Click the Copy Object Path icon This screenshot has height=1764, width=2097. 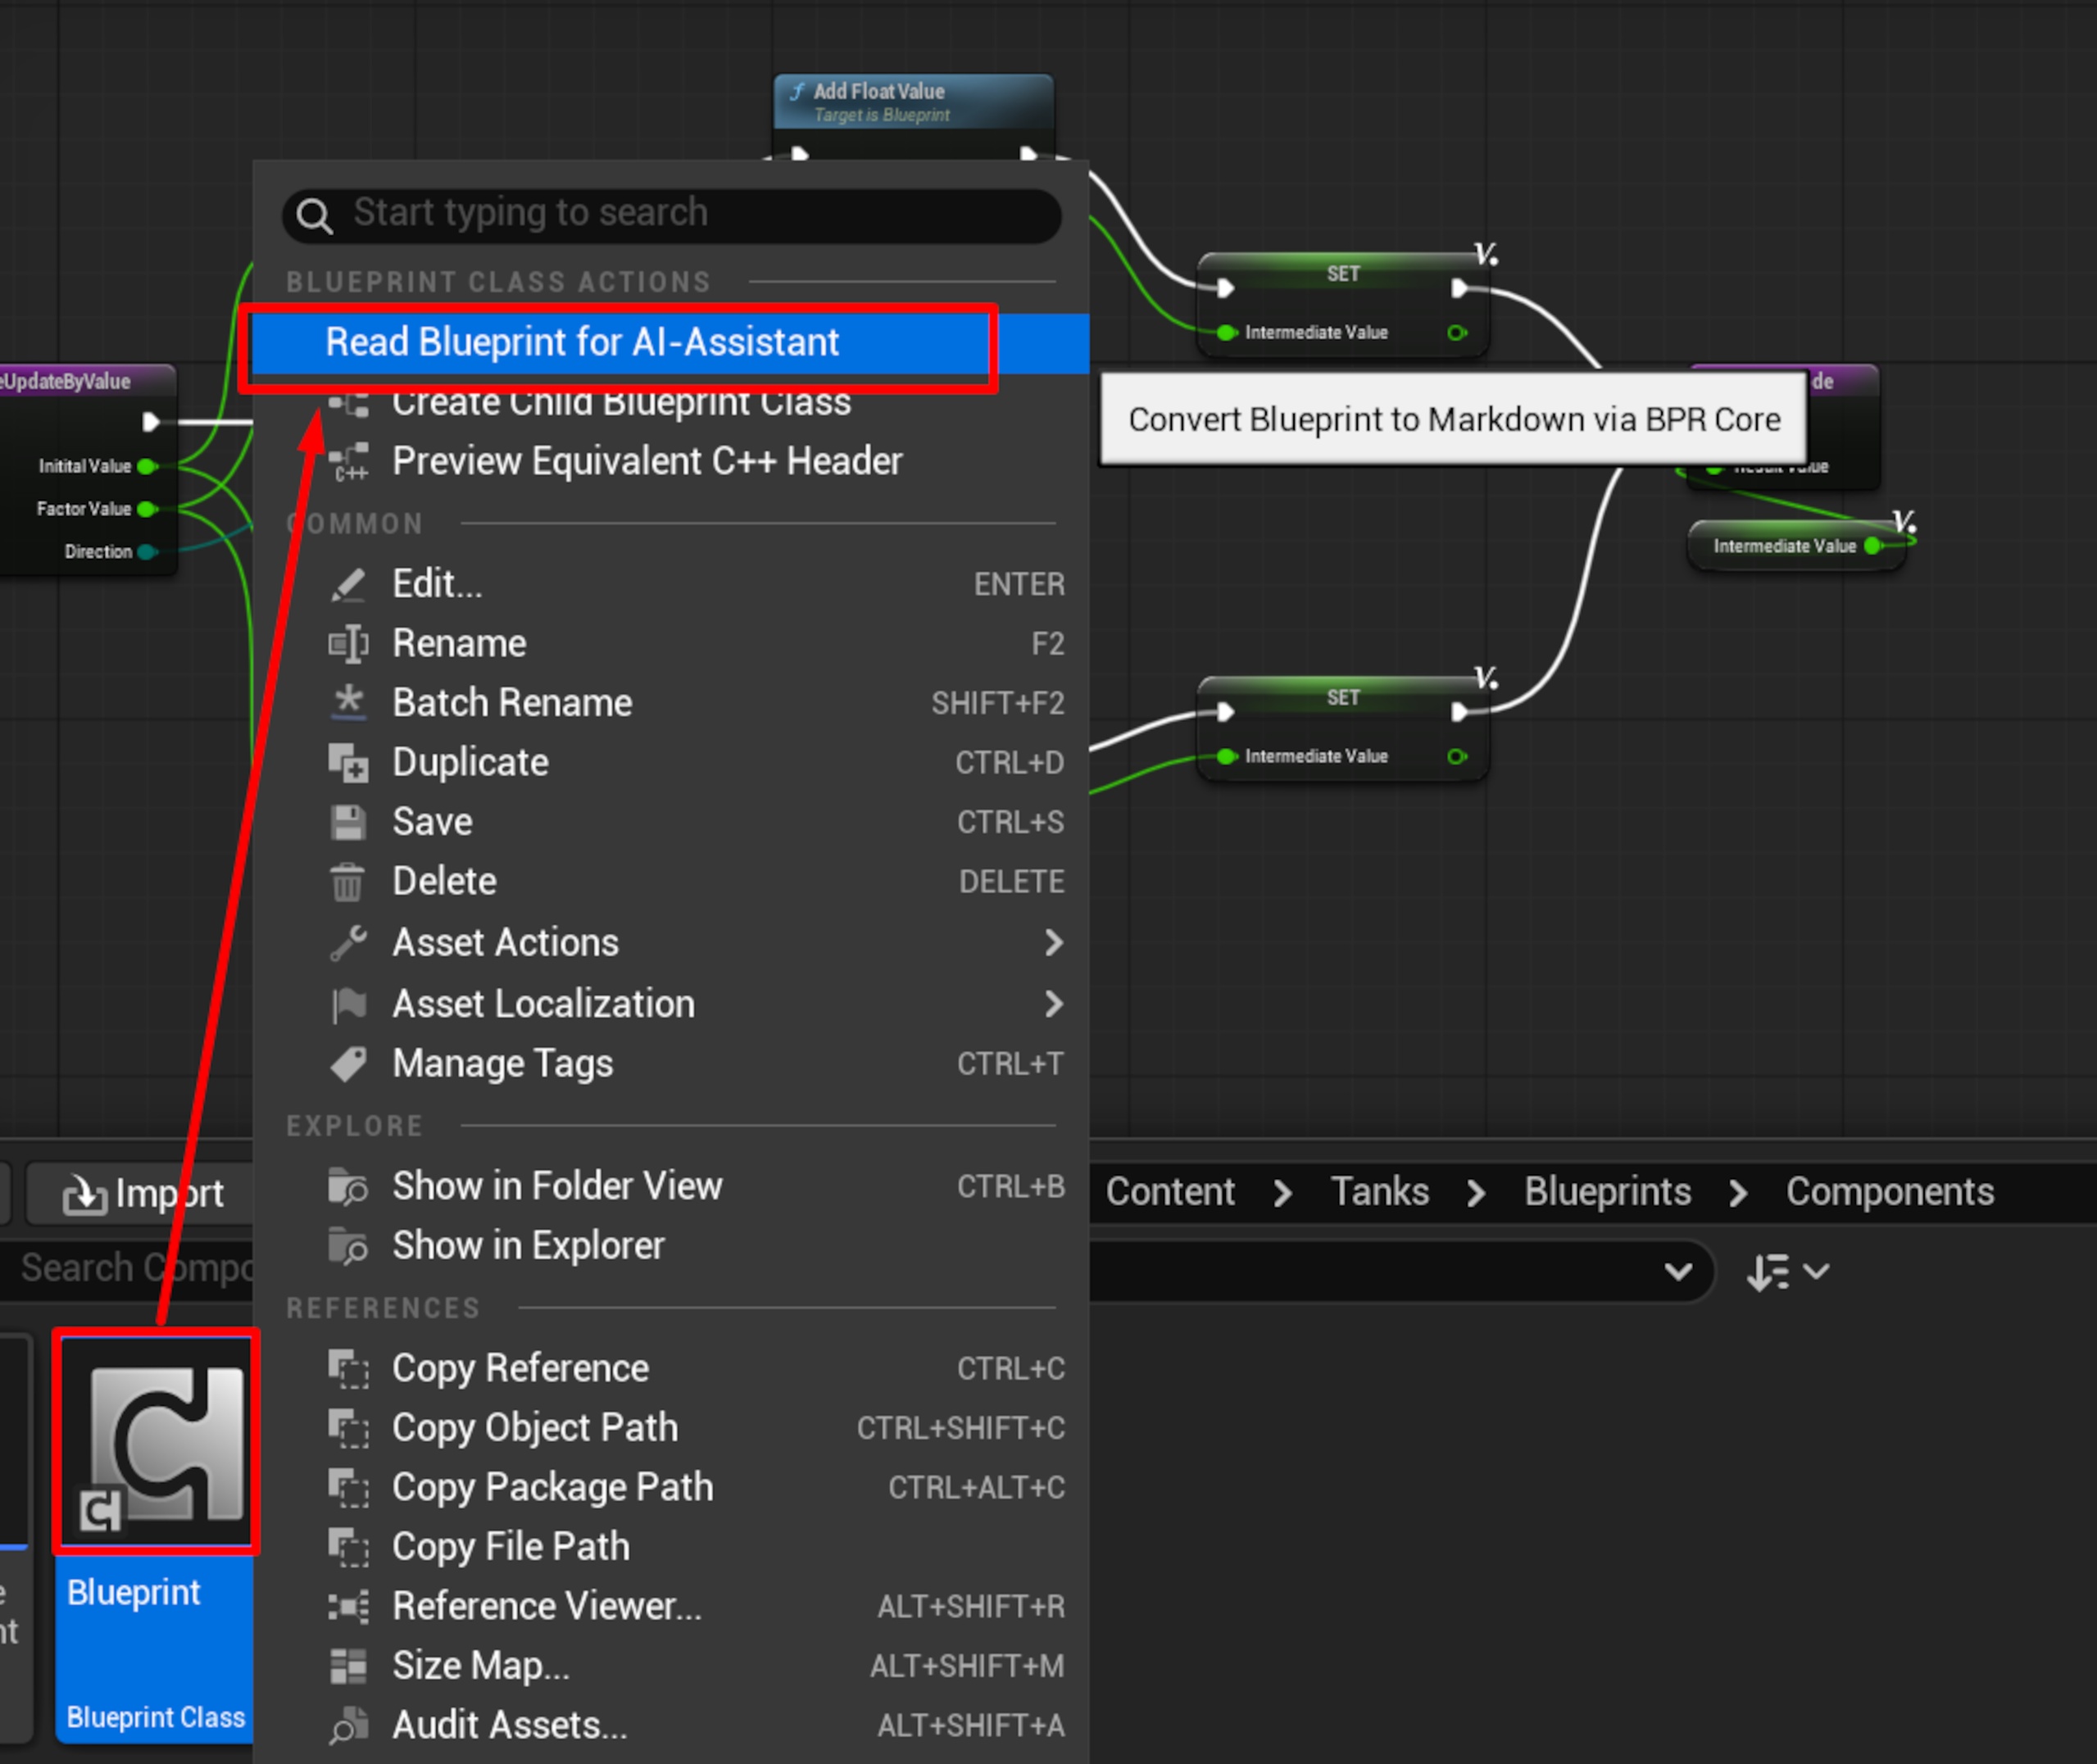pyautogui.click(x=348, y=1428)
